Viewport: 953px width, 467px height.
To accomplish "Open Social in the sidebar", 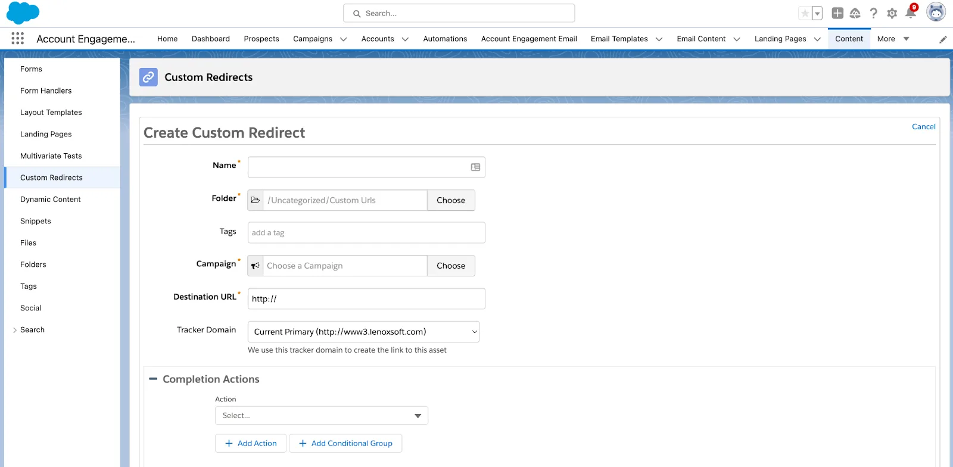I will 31,308.
